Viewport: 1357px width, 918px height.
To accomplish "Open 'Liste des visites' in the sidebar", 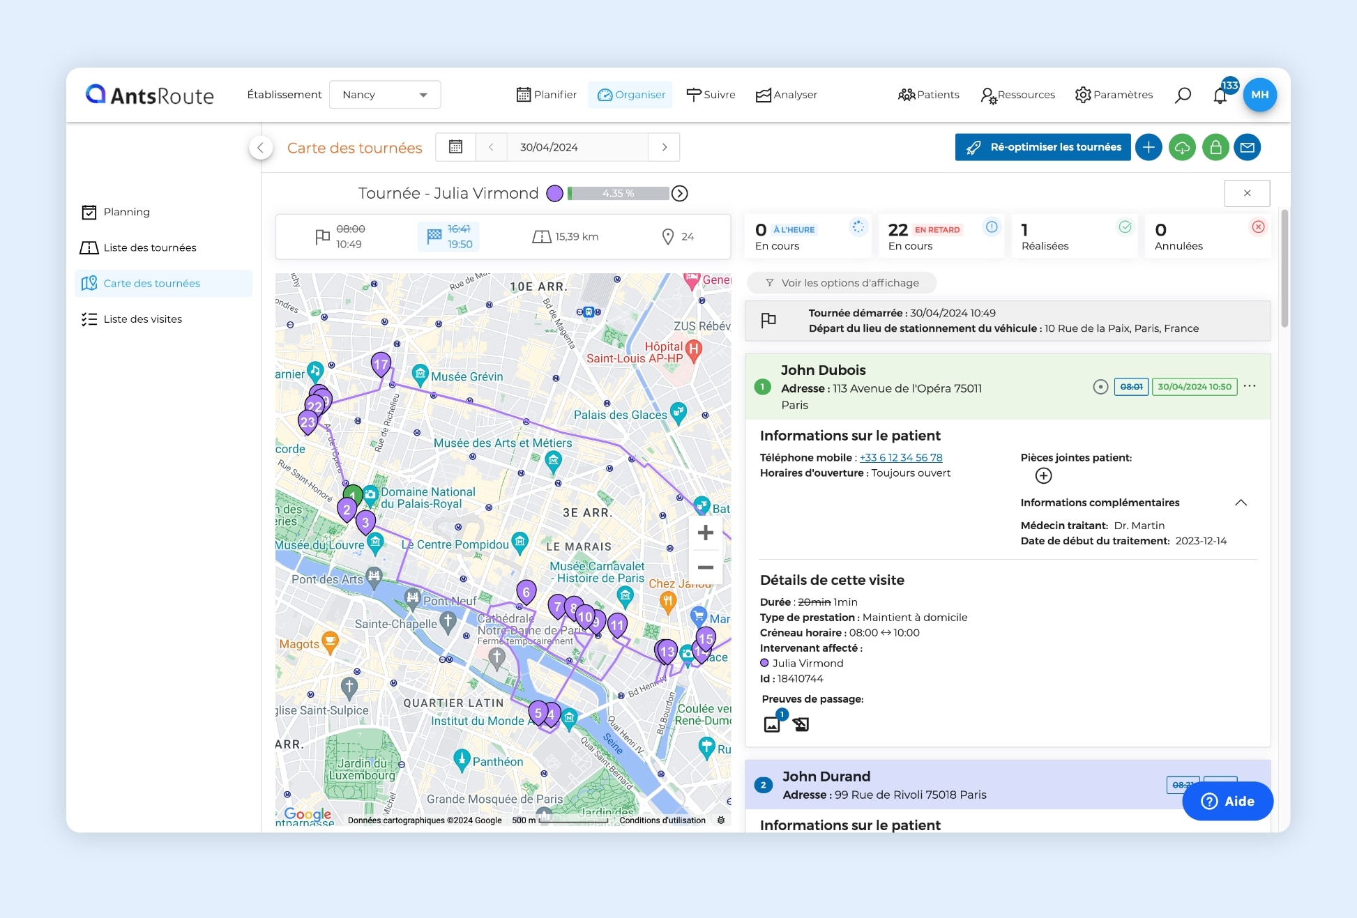I will coord(144,319).
